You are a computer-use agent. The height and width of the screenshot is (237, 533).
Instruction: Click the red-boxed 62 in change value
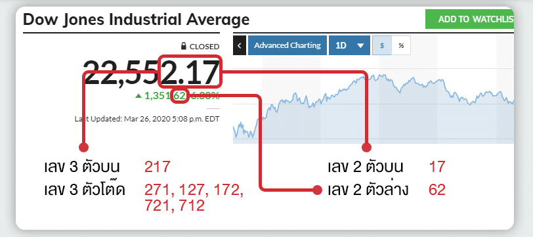(x=179, y=97)
